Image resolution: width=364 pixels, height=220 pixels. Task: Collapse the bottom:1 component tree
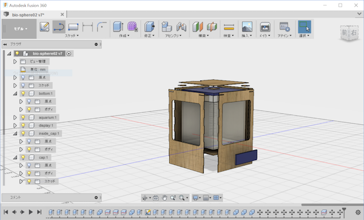coord(15,93)
